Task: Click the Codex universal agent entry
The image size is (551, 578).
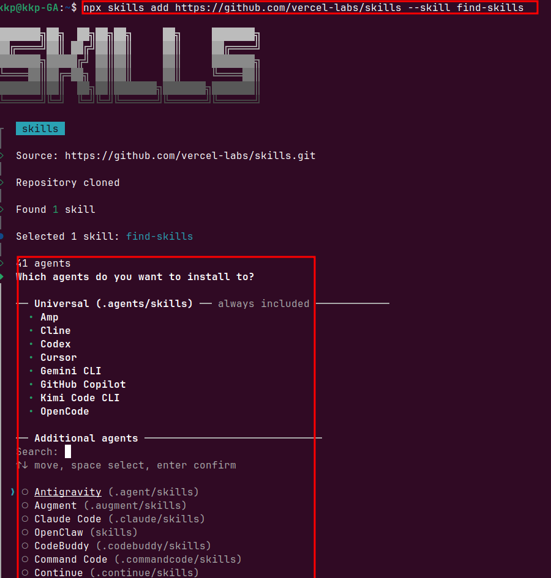Action: coord(56,344)
